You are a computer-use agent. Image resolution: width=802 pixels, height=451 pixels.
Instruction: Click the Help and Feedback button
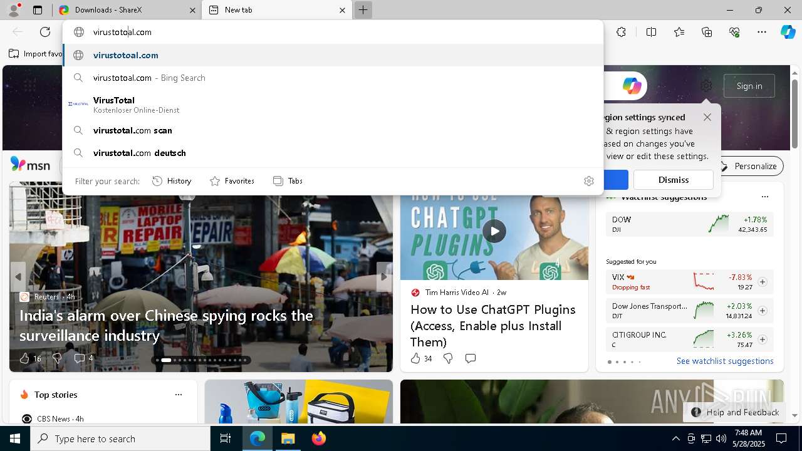tap(736, 412)
